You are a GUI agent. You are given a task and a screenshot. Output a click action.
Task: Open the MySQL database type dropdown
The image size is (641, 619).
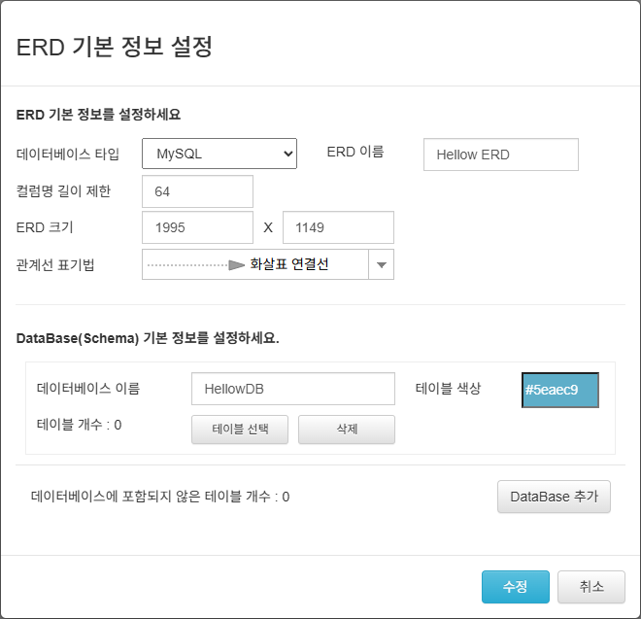click(219, 154)
